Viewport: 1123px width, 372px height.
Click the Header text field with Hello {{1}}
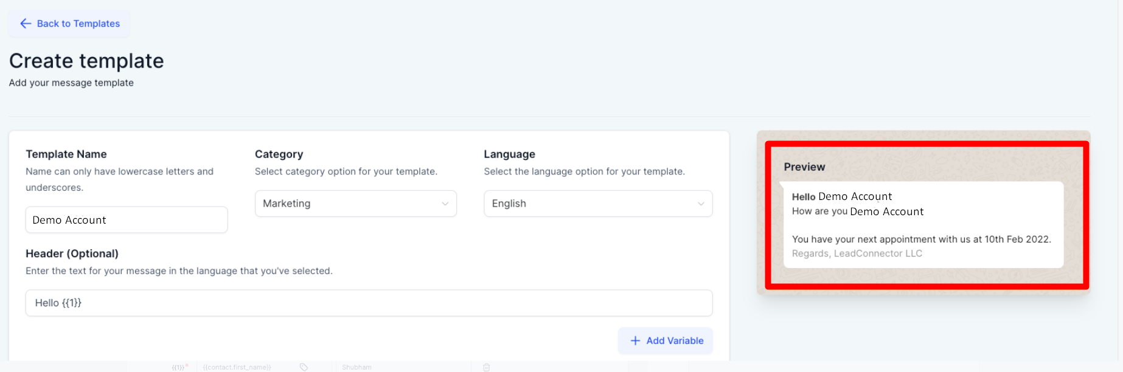[369, 303]
